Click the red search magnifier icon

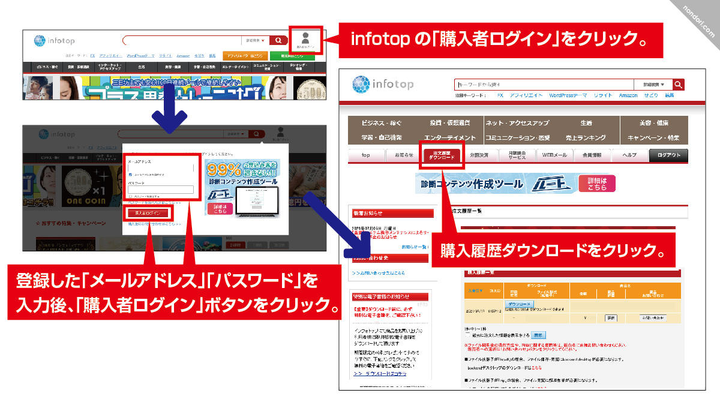coord(678,85)
